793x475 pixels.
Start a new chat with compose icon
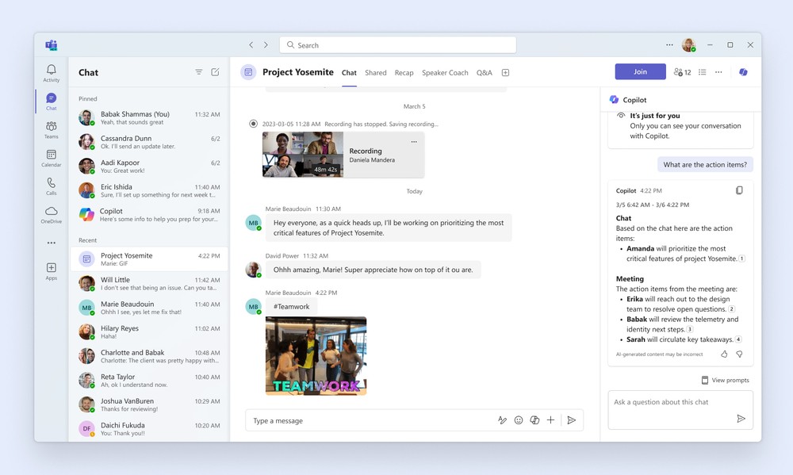click(x=215, y=72)
